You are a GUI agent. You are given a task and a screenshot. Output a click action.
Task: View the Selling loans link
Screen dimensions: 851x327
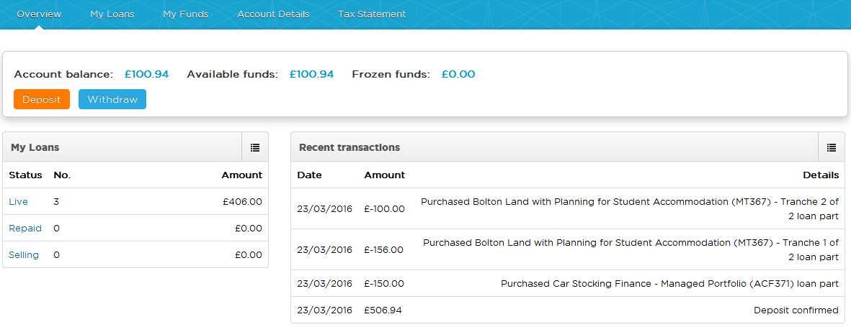pos(24,255)
